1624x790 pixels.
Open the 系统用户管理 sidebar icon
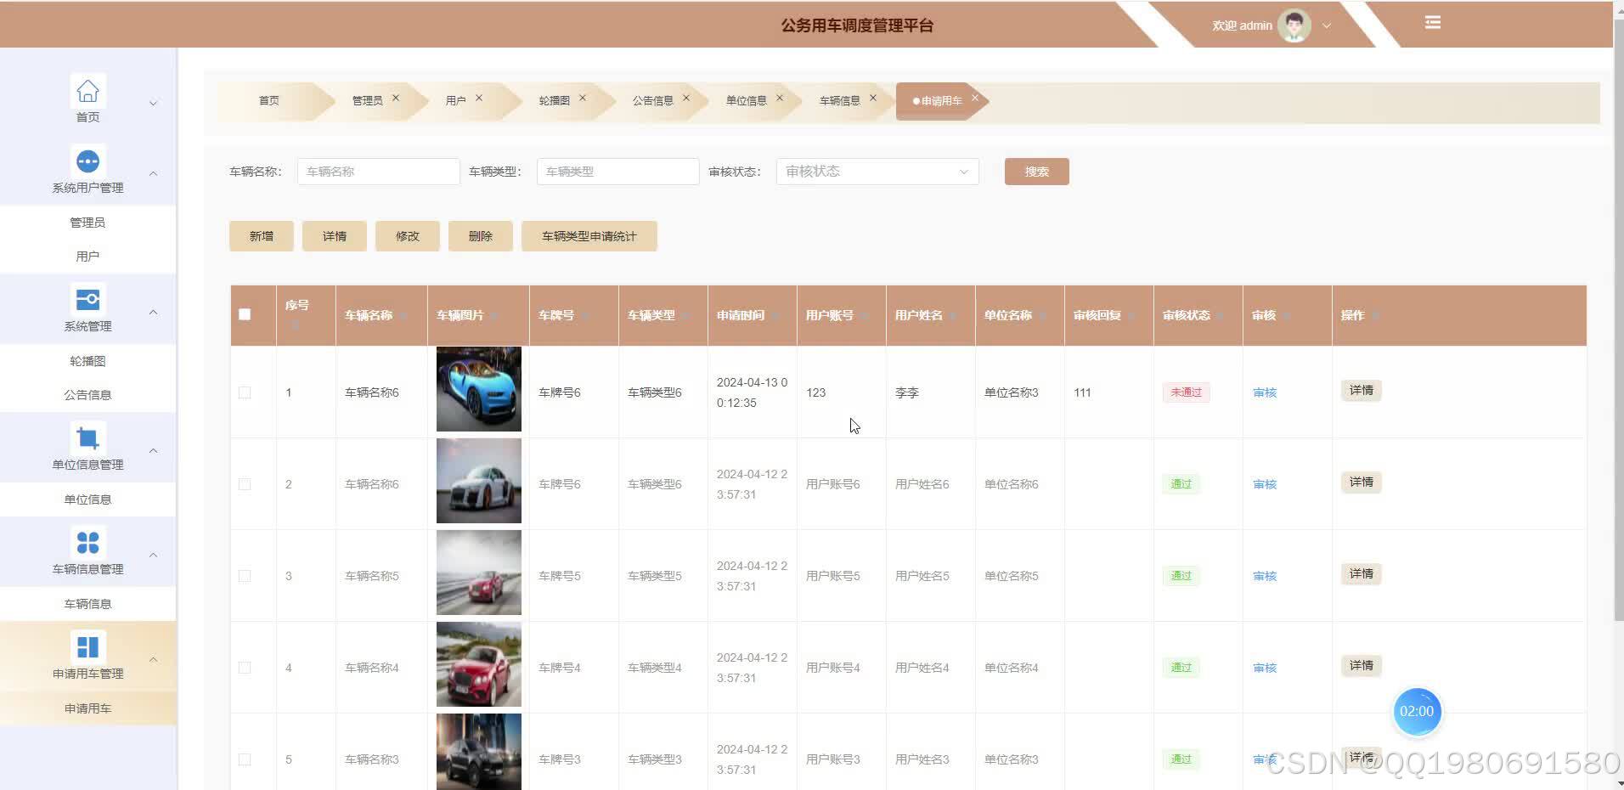point(87,161)
